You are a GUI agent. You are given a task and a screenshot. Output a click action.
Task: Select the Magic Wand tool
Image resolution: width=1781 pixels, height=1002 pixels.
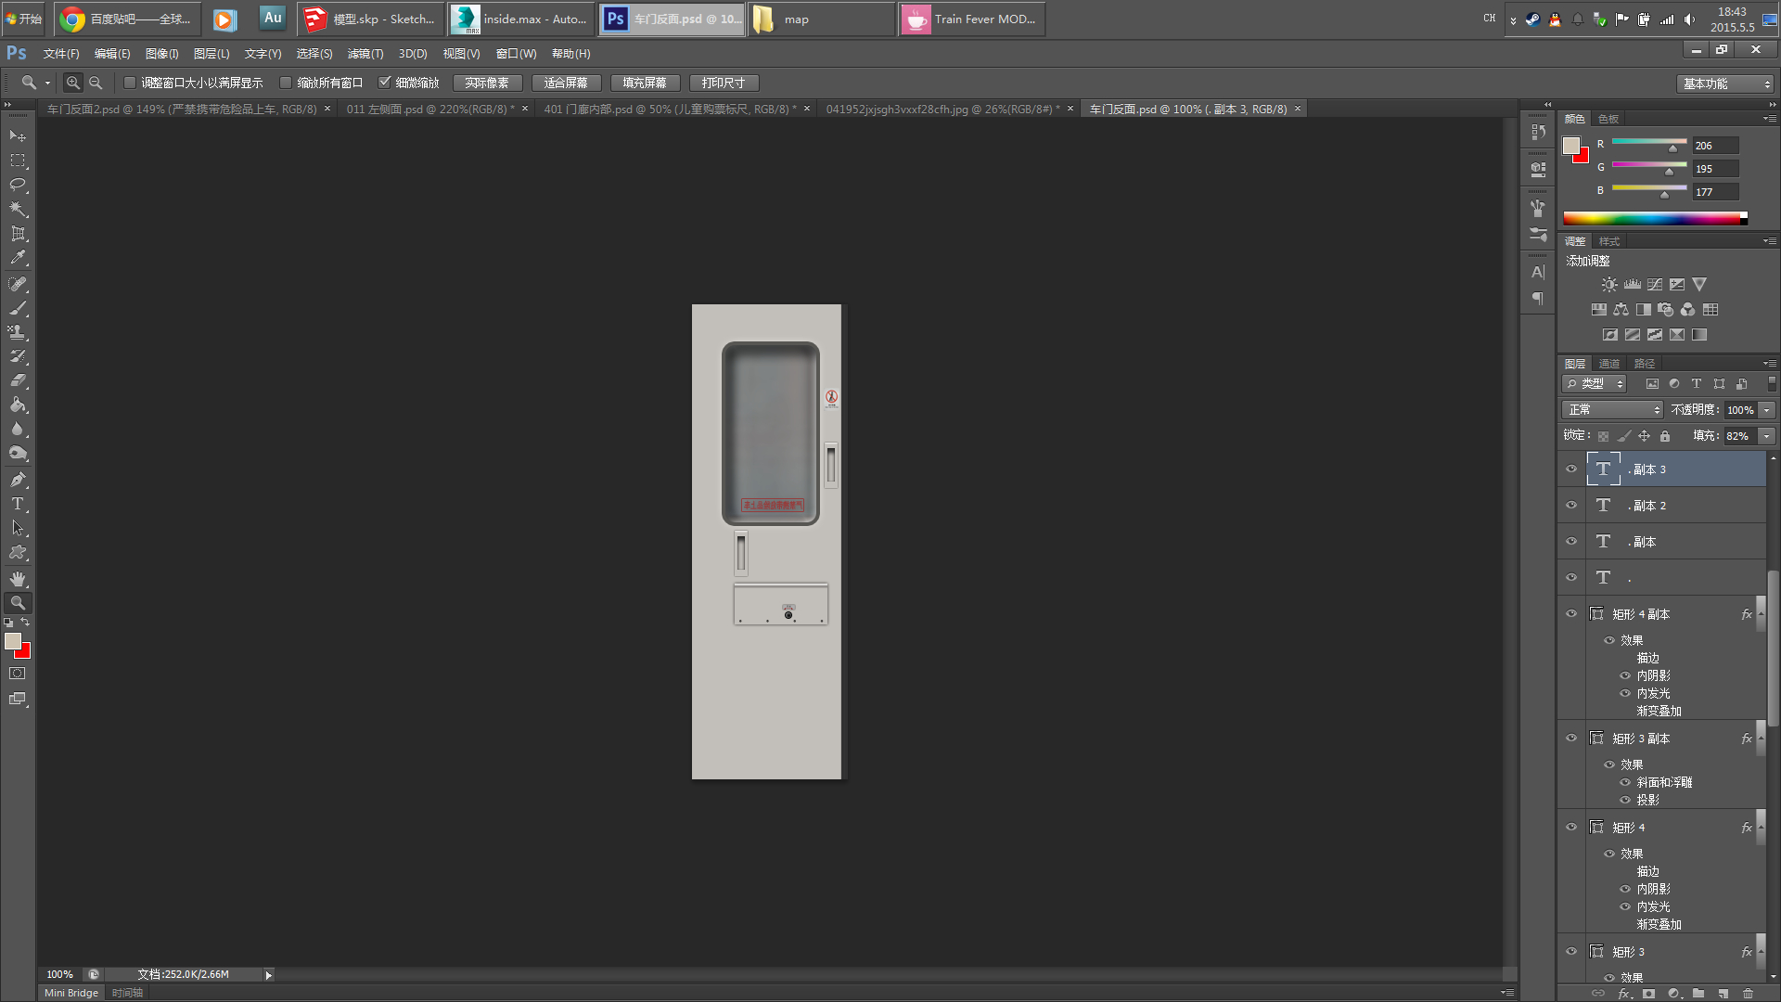18,209
